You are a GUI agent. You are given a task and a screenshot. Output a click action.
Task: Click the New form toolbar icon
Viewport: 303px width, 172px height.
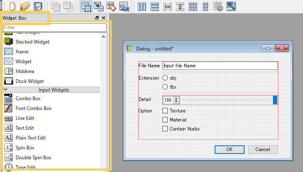12,6
